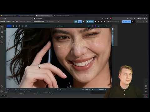Click the magnifier icon in viewer toolbar right side

coord(107,26)
